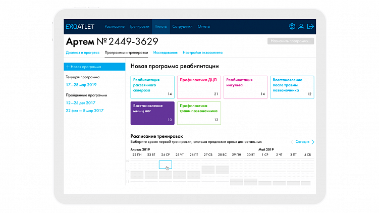The height and width of the screenshot is (213, 379).
Task: Open past program 12—25 дек 2017
Action: (80, 103)
